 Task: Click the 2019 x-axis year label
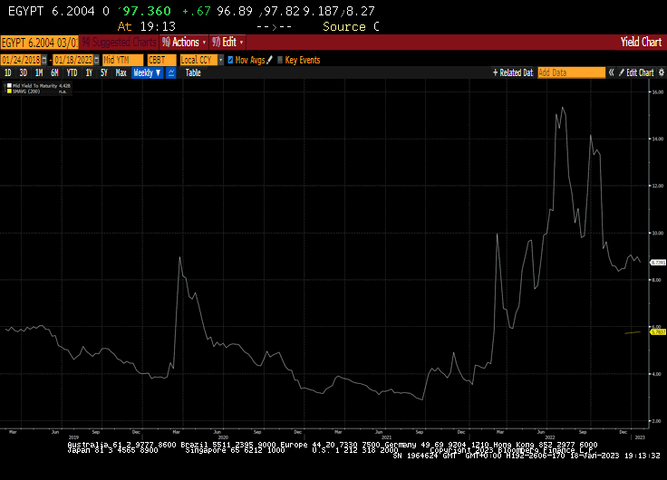(x=73, y=437)
